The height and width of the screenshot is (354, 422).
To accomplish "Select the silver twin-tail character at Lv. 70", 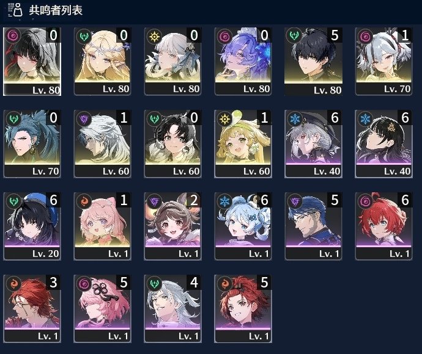I will tap(384, 62).
